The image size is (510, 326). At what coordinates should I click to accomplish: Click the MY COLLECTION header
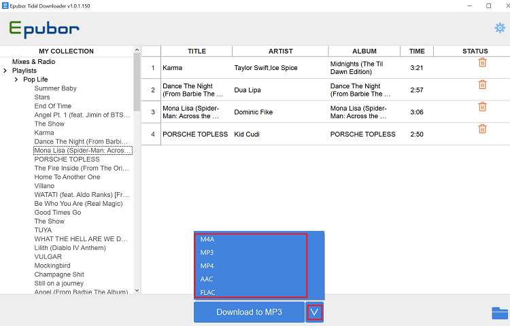tap(67, 52)
